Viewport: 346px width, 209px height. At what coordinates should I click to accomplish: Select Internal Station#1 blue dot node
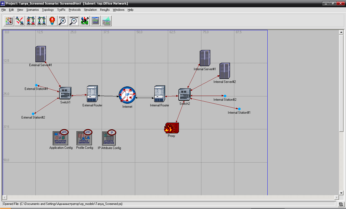[x=239, y=109]
